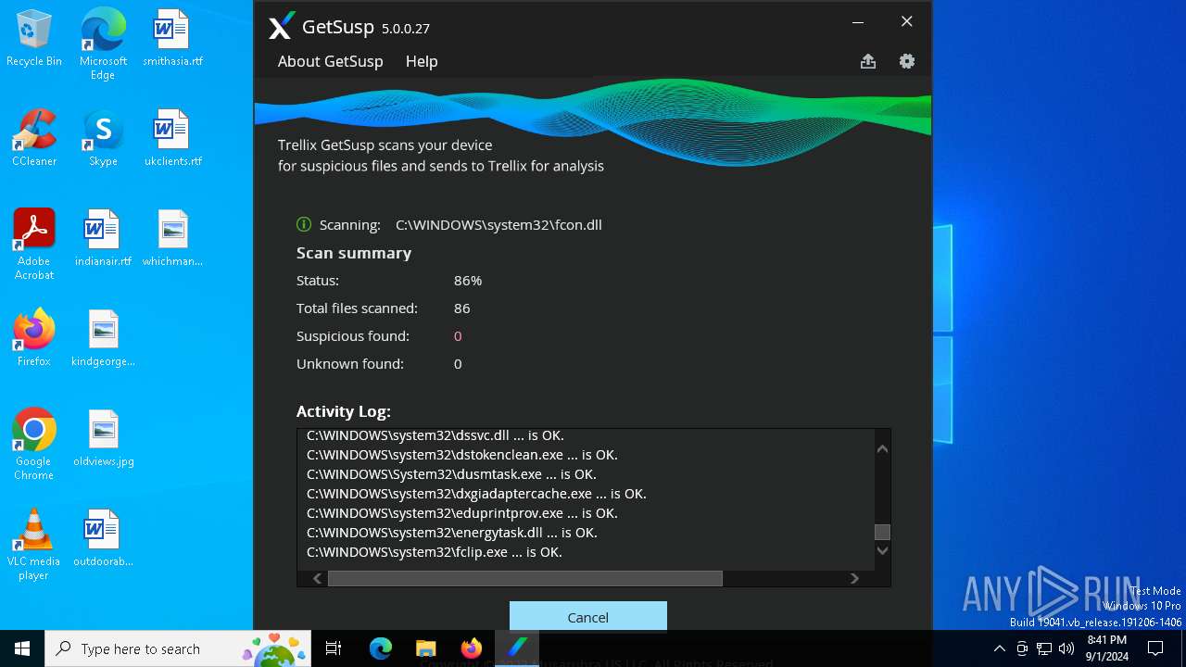Click Activity Log scroll up arrow

click(882, 449)
